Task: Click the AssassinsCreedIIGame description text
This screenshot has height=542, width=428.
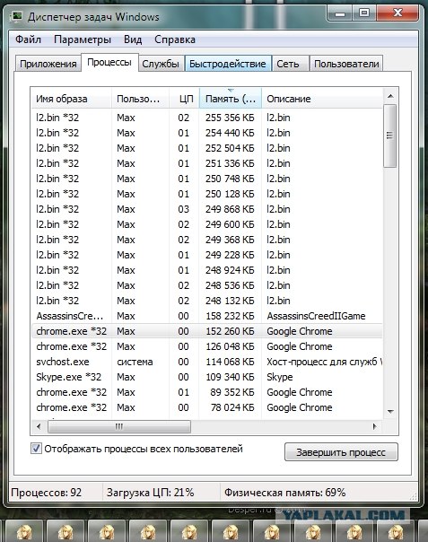Action: coord(316,316)
